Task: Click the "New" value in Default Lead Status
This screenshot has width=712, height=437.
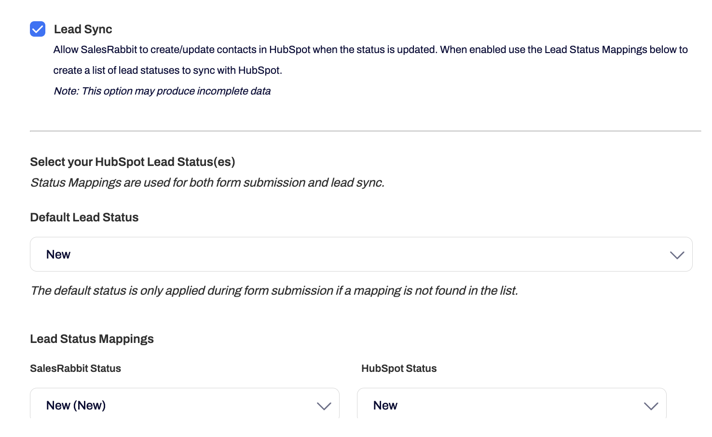Action: 58,255
